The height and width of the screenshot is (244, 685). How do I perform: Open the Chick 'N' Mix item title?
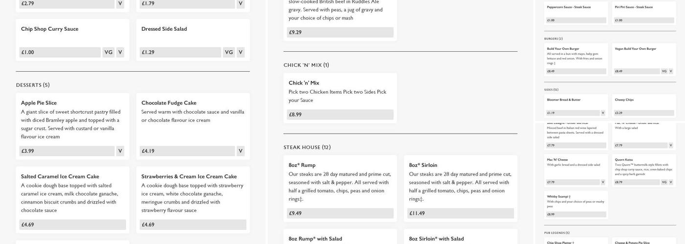click(304, 83)
